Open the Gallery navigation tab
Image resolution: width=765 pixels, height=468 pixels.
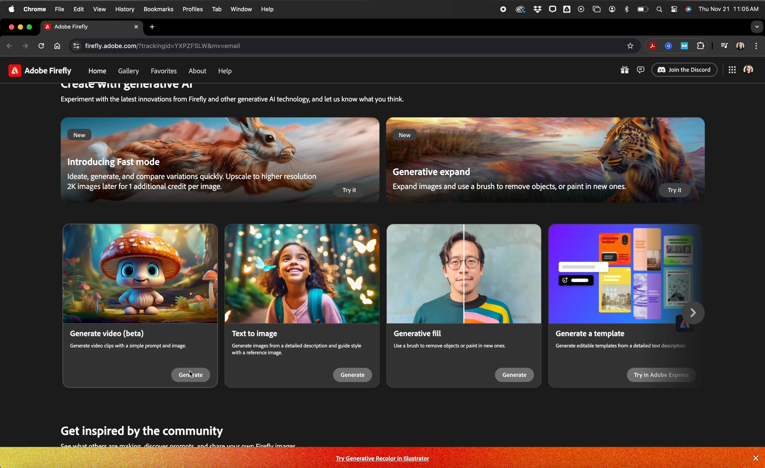[128, 71]
